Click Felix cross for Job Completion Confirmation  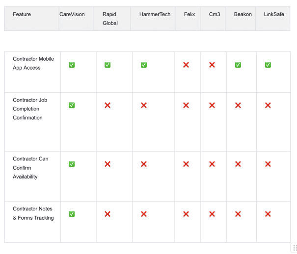click(186, 105)
